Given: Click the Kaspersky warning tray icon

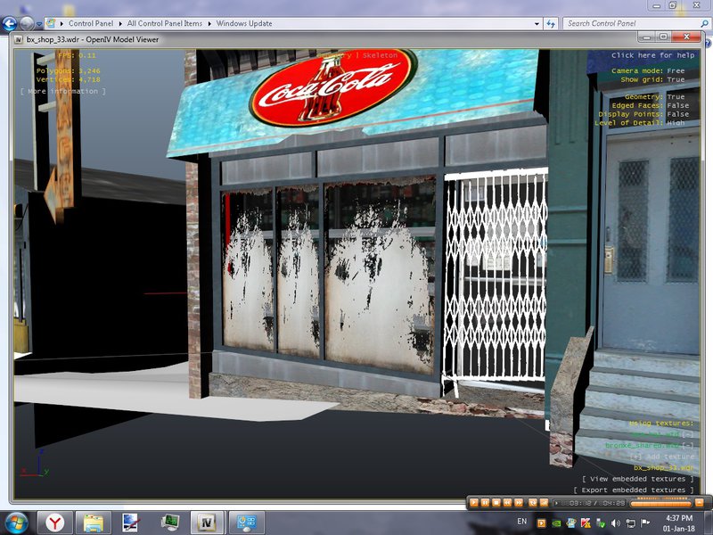Looking at the screenshot, I should coord(586,523).
